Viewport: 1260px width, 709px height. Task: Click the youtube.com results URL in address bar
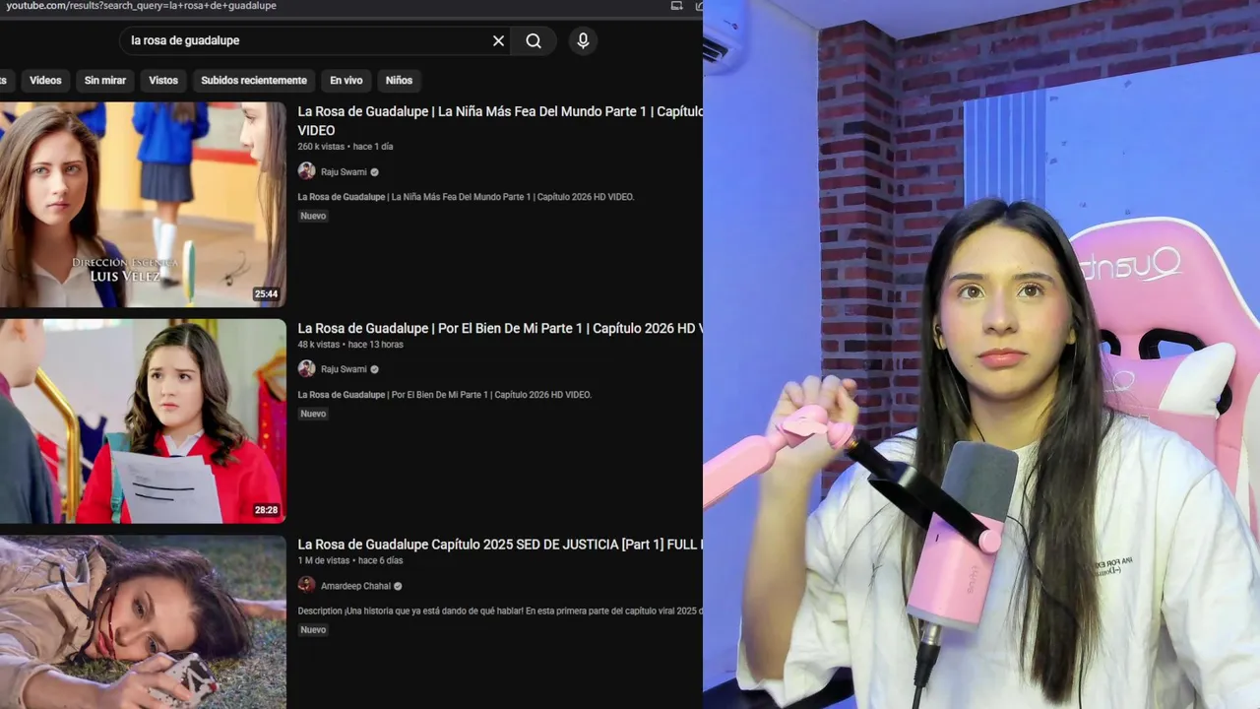click(141, 6)
